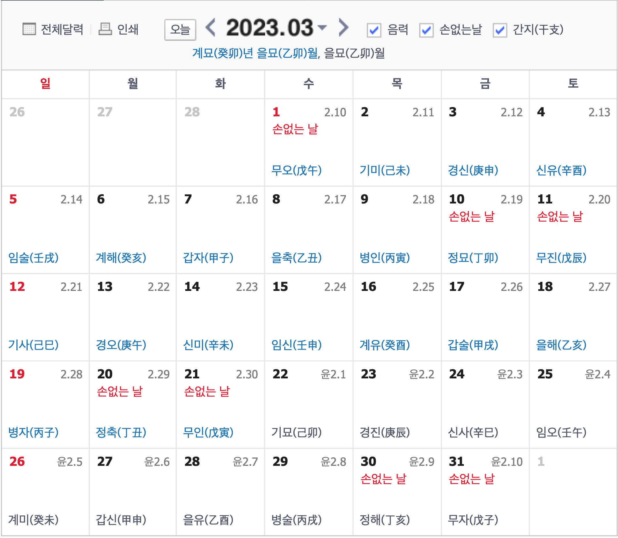Click the 무오(戊午) link on March 1
Image resolution: width=618 pixels, height=538 pixels.
(297, 170)
